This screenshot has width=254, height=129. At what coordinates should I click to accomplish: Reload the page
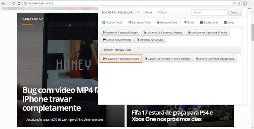tap(14, 3)
